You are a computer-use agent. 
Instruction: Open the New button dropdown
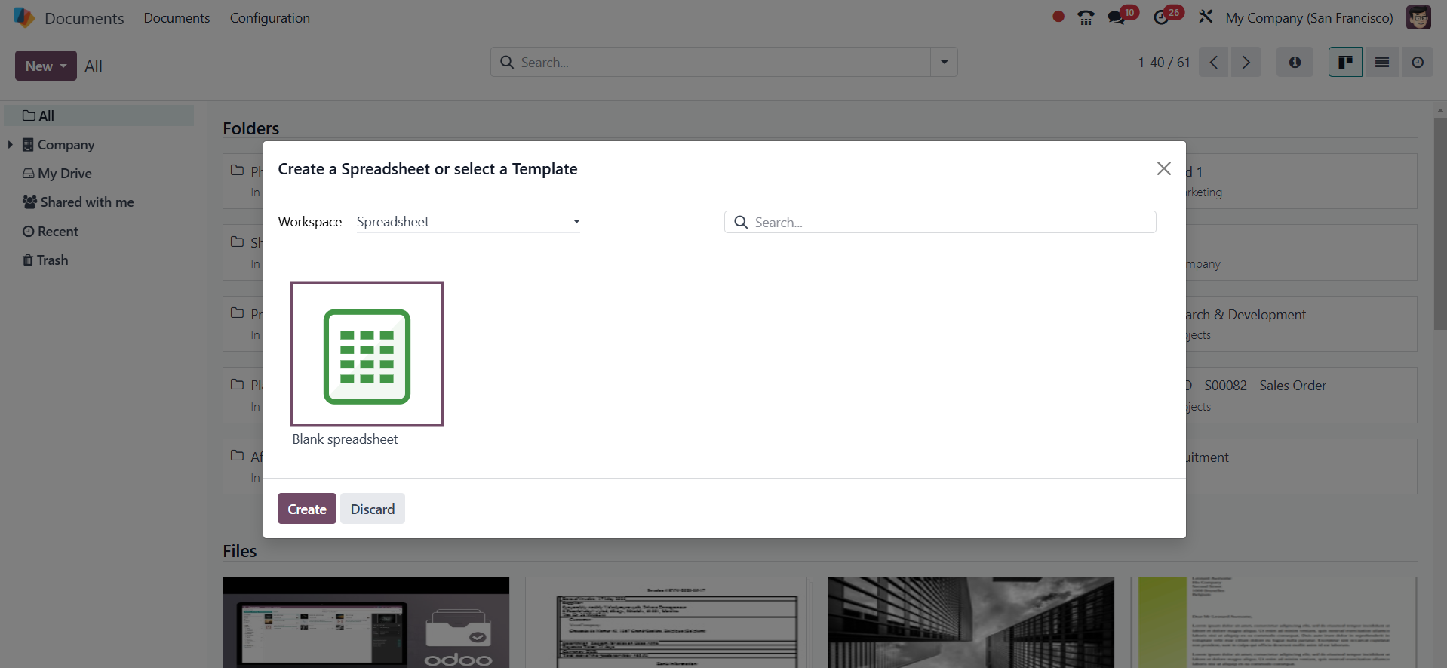pyautogui.click(x=46, y=66)
